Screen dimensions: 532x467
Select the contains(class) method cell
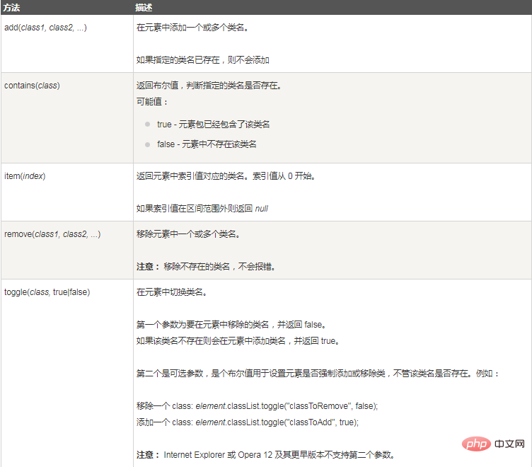tap(67, 117)
